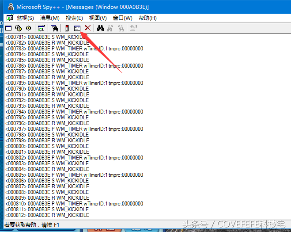Viewport: 291px width, 232px height.
Task: Click the Find Window toolbar icon
Action: (x=54, y=28)
